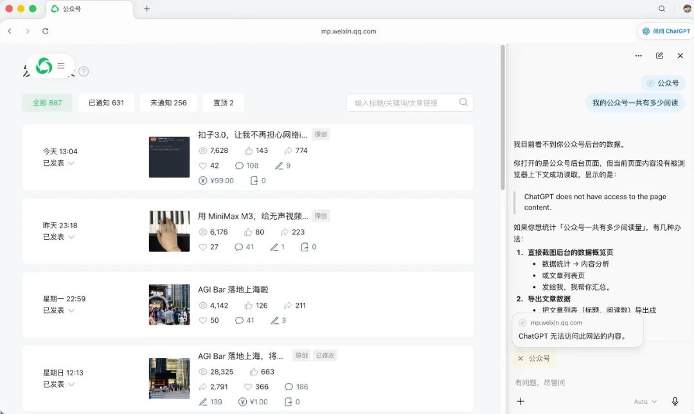Go forward with the browser forward arrow
The width and height of the screenshot is (694, 414).
pyautogui.click(x=28, y=31)
